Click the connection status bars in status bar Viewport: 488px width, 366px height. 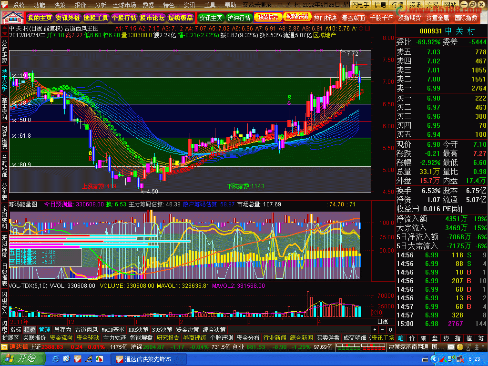(361, 346)
